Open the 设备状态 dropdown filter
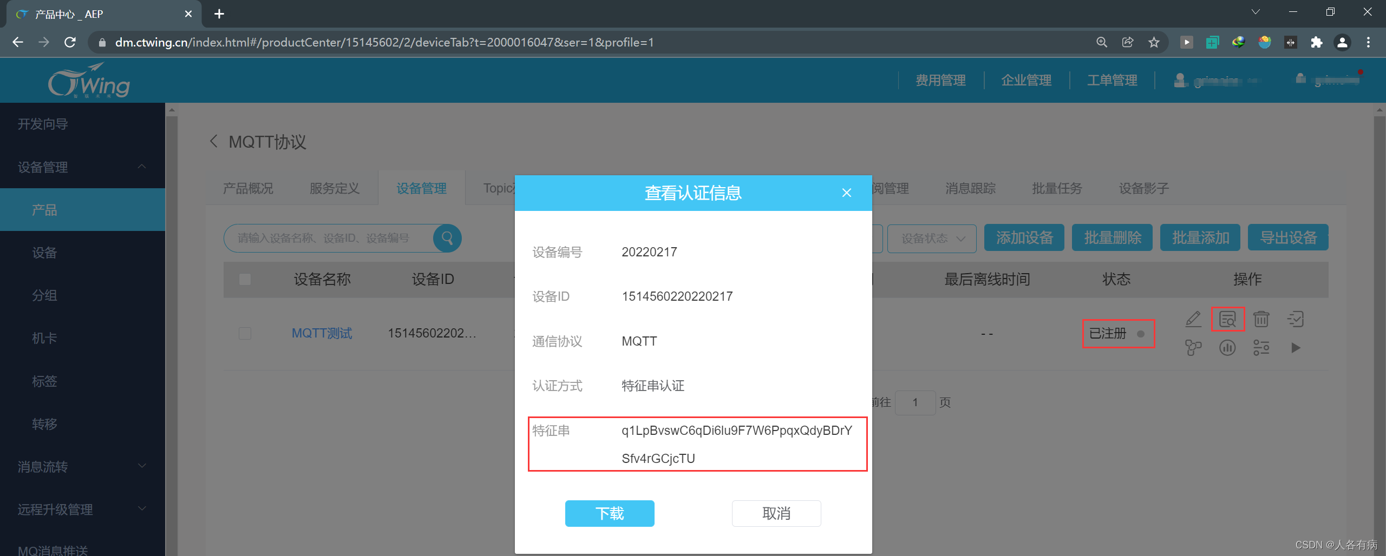This screenshot has height=556, width=1386. [x=932, y=239]
